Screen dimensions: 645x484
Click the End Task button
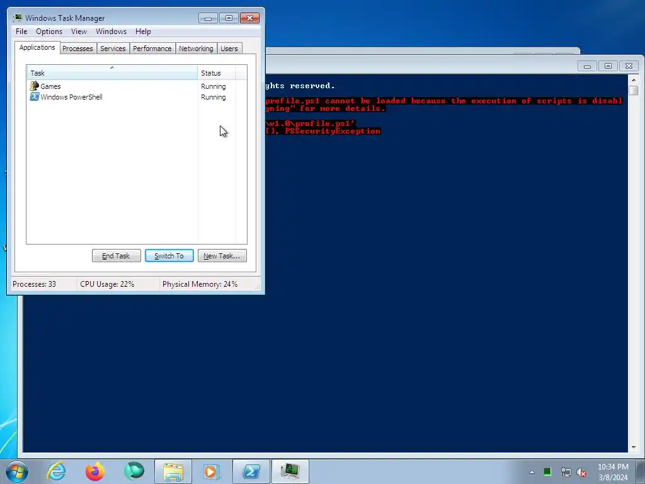116,256
